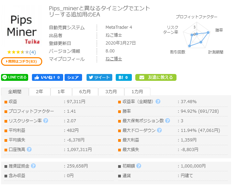The height and width of the screenshot is (186, 239).
Task: Click the MetaTrader 4 text
Action: pos(119,27)
